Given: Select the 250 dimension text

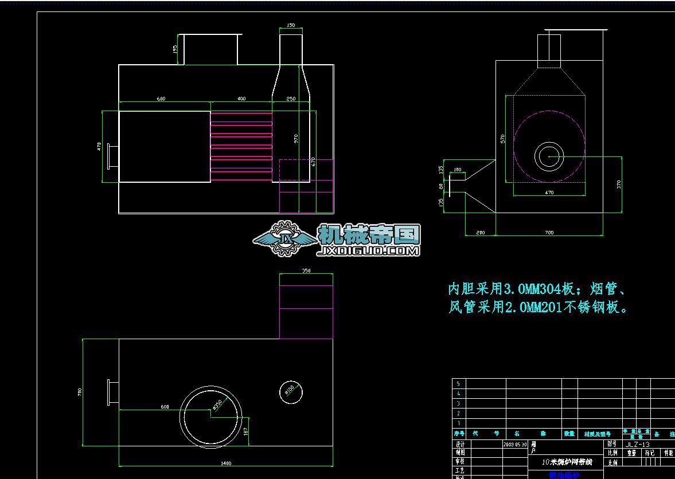Looking at the screenshot, I should click(291, 99).
